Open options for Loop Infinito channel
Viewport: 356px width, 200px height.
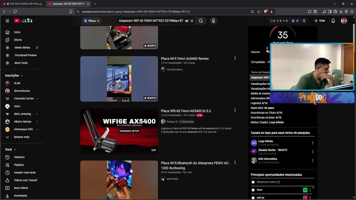tap(313, 143)
